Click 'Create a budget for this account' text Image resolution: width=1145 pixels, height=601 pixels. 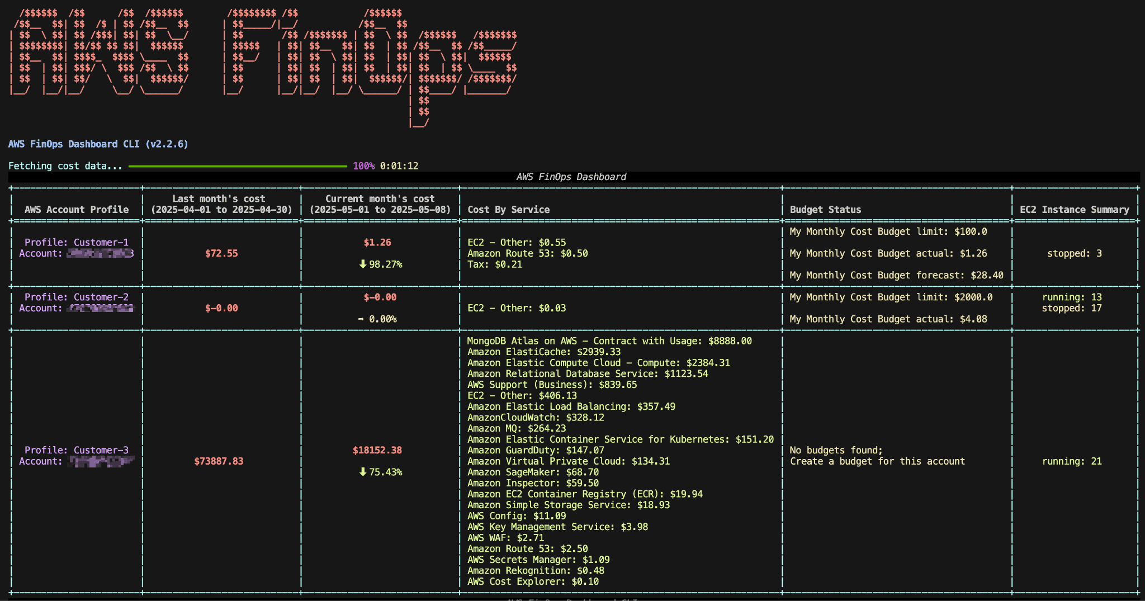(877, 461)
